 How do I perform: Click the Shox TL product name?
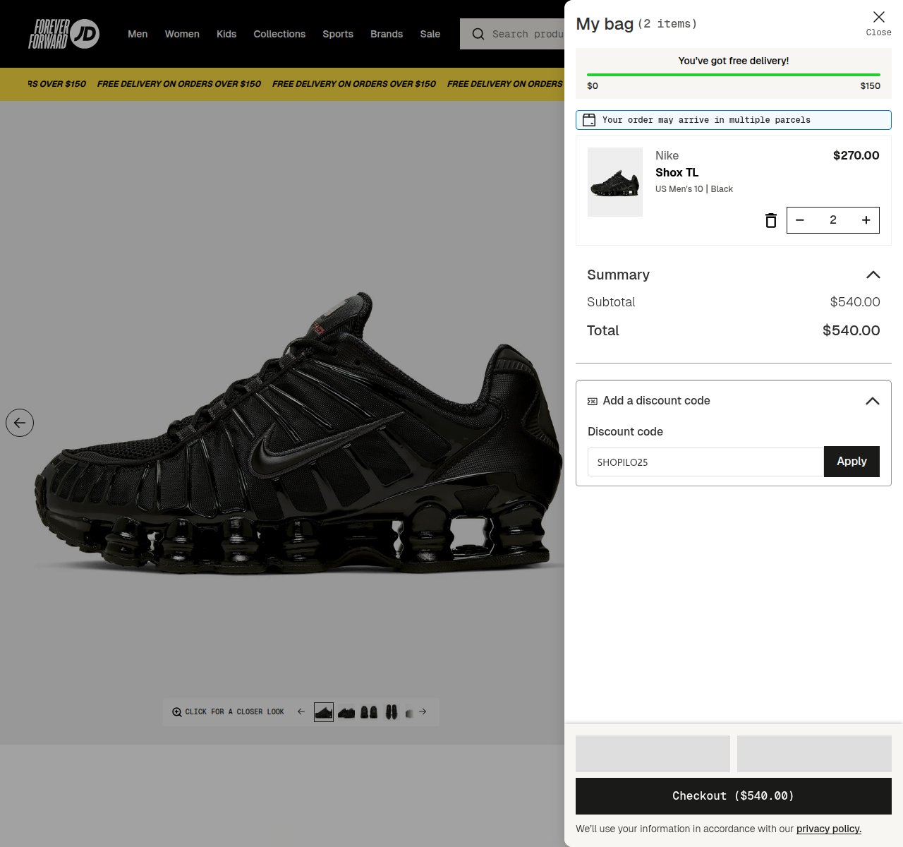tap(677, 172)
